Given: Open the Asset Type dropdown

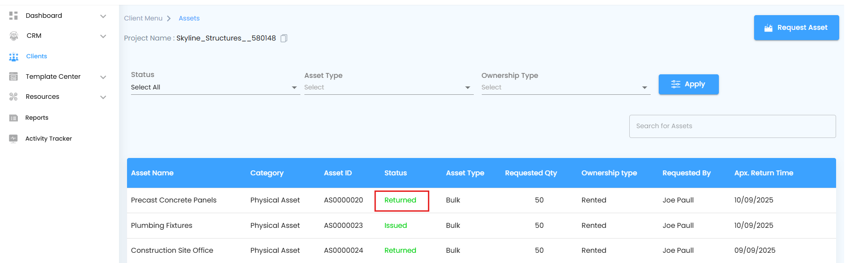Looking at the screenshot, I should [x=388, y=87].
